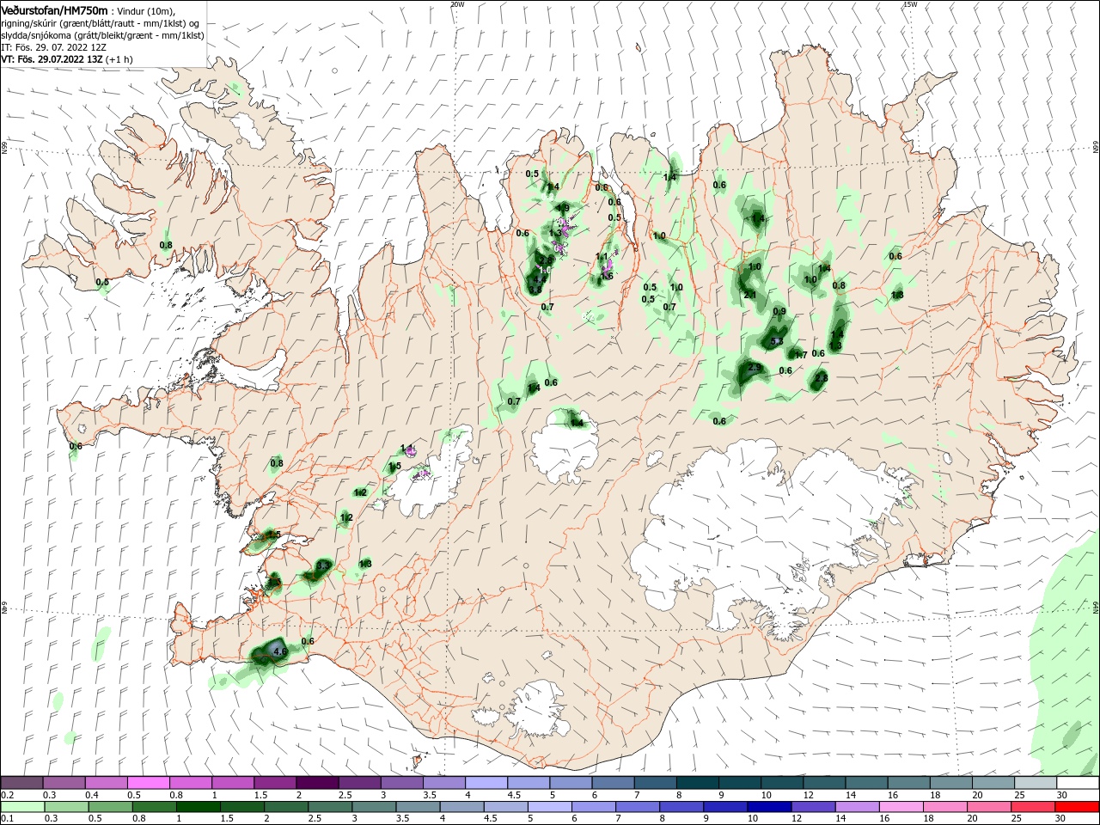
Task: Pick the dusky purple 0.2 swatch in the upper legend row
Action: pyautogui.click(x=21, y=783)
